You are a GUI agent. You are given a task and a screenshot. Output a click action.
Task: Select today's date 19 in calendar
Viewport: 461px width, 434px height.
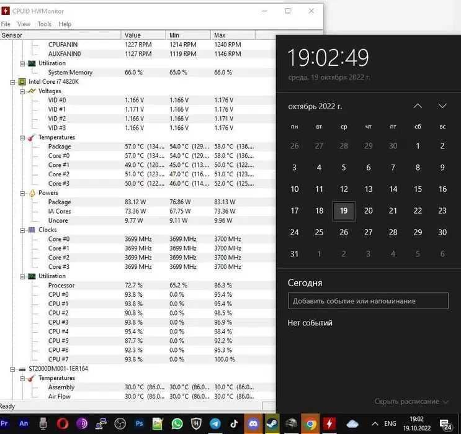tap(344, 210)
